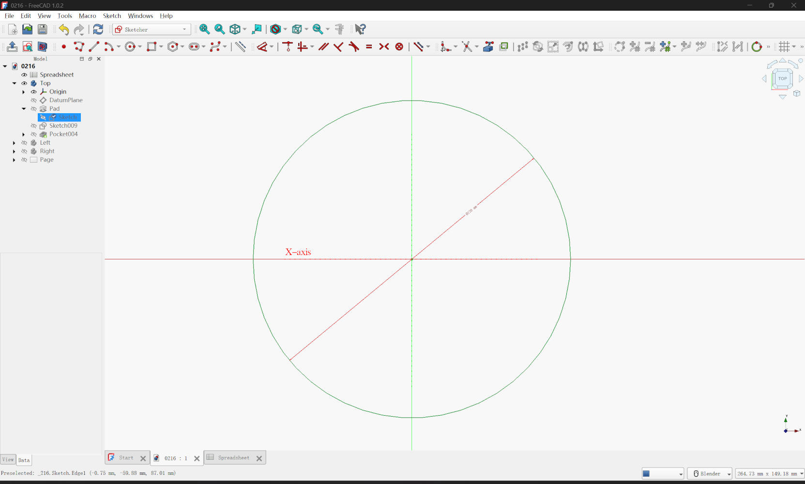Switch to the Start tab
This screenshot has width=805, height=484.
point(126,458)
